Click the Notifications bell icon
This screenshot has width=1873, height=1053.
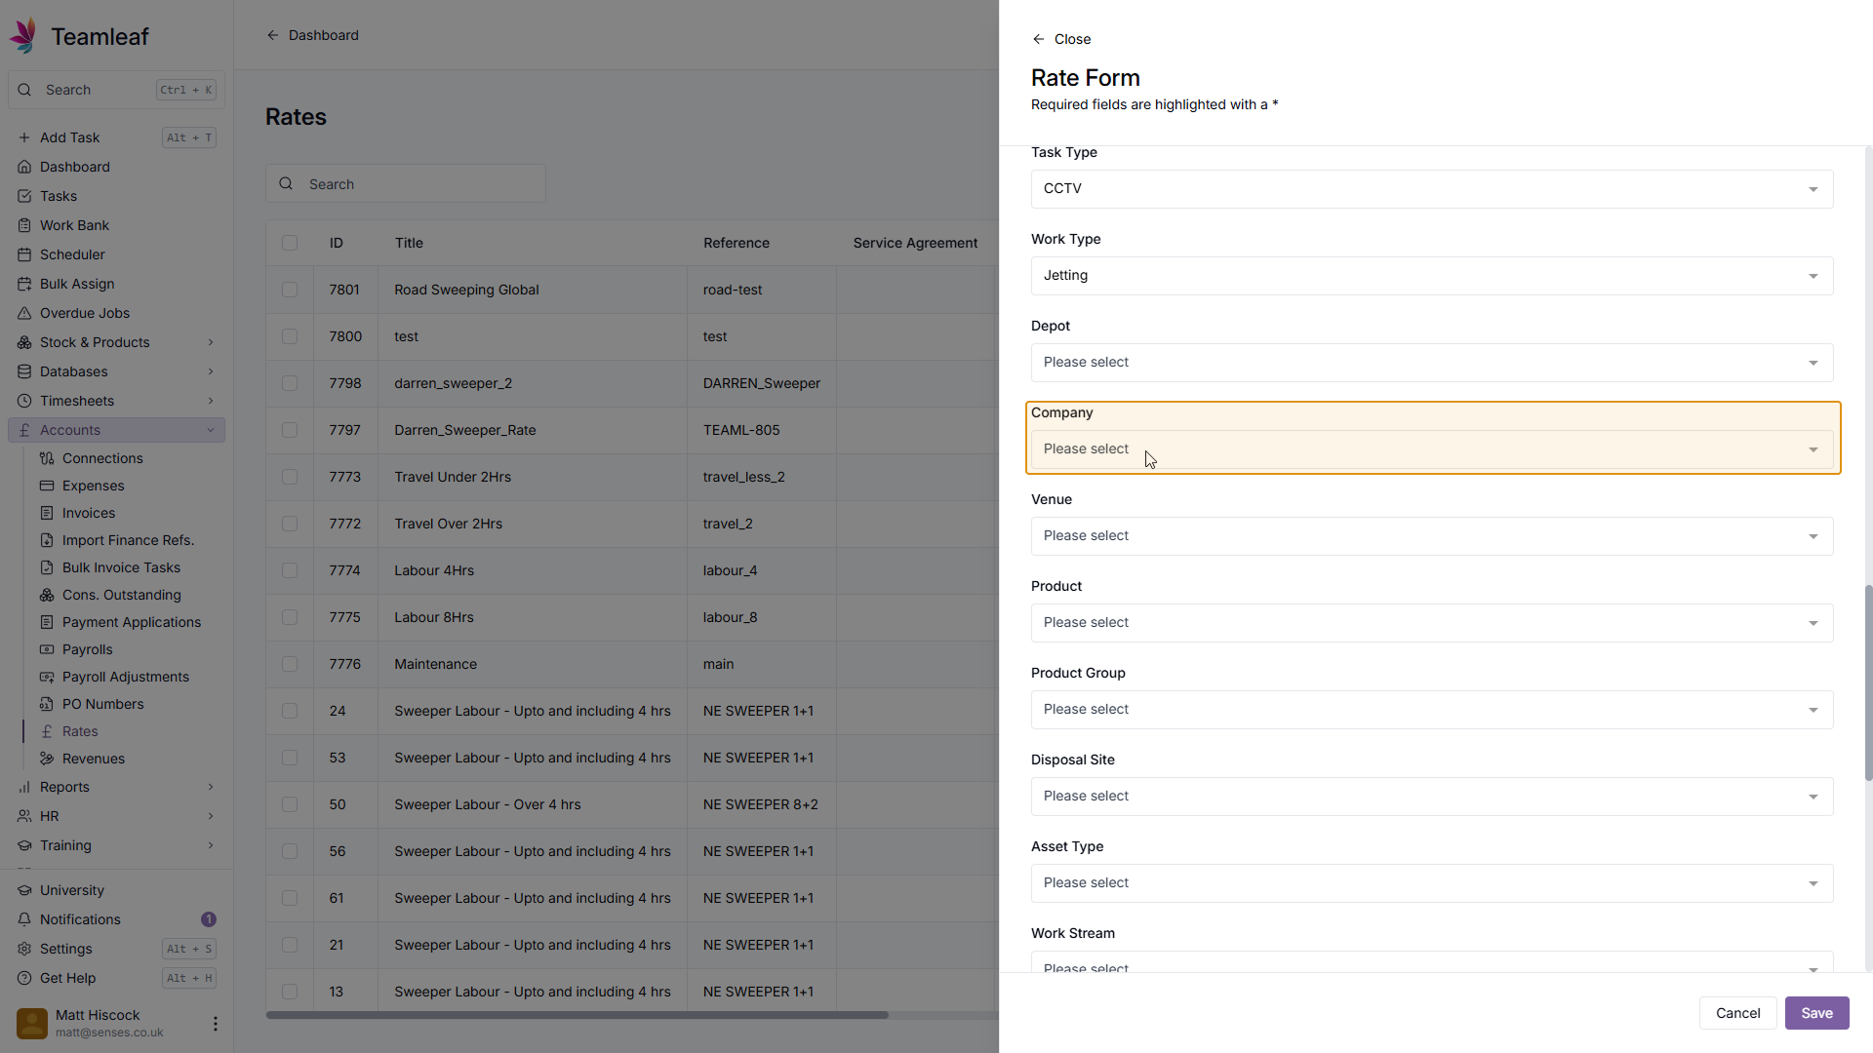point(24,919)
